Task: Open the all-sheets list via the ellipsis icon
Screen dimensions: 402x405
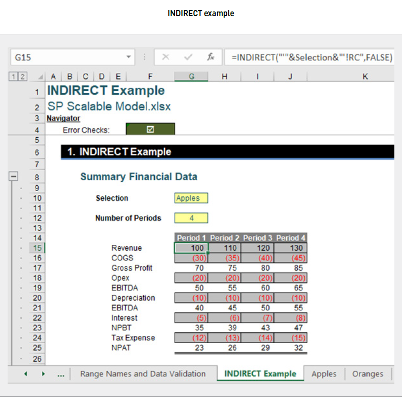Action: (60, 374)
